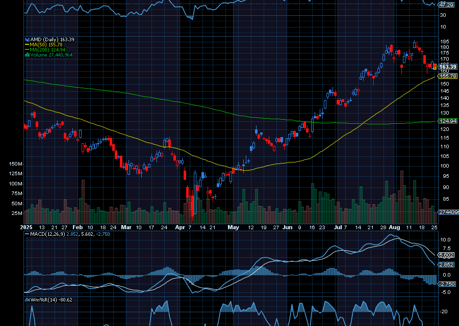
Task: Click the icon beside Wm%R(14) label
Action: coord(27,300)
